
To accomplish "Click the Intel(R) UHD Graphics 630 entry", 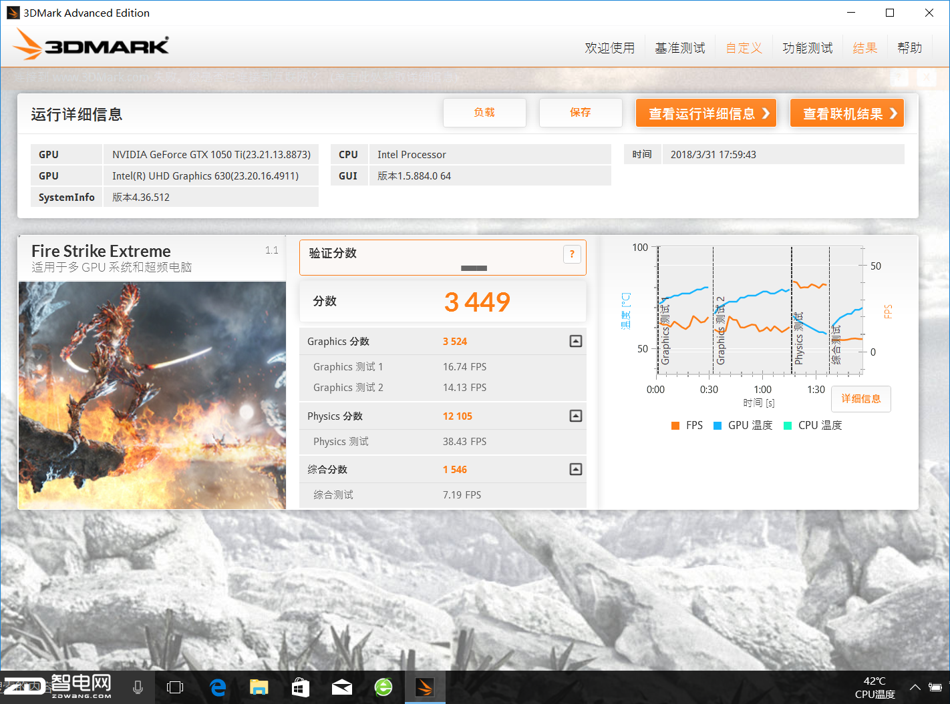I will coord(211,175).
